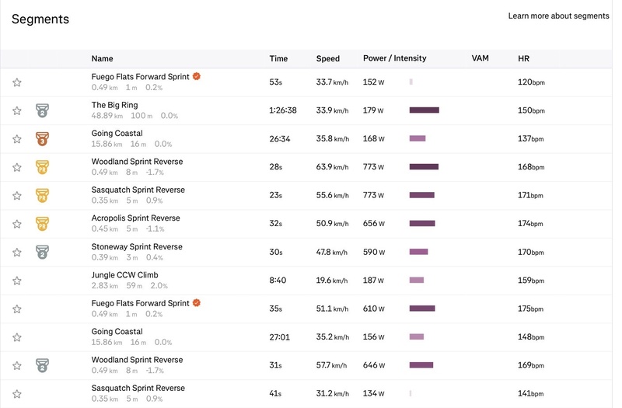Click the verified badge on the 35s Fuego Flats row

click(x=197, y=303)
